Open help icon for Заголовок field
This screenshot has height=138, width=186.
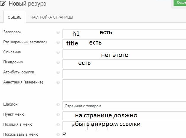coord(58,32)
